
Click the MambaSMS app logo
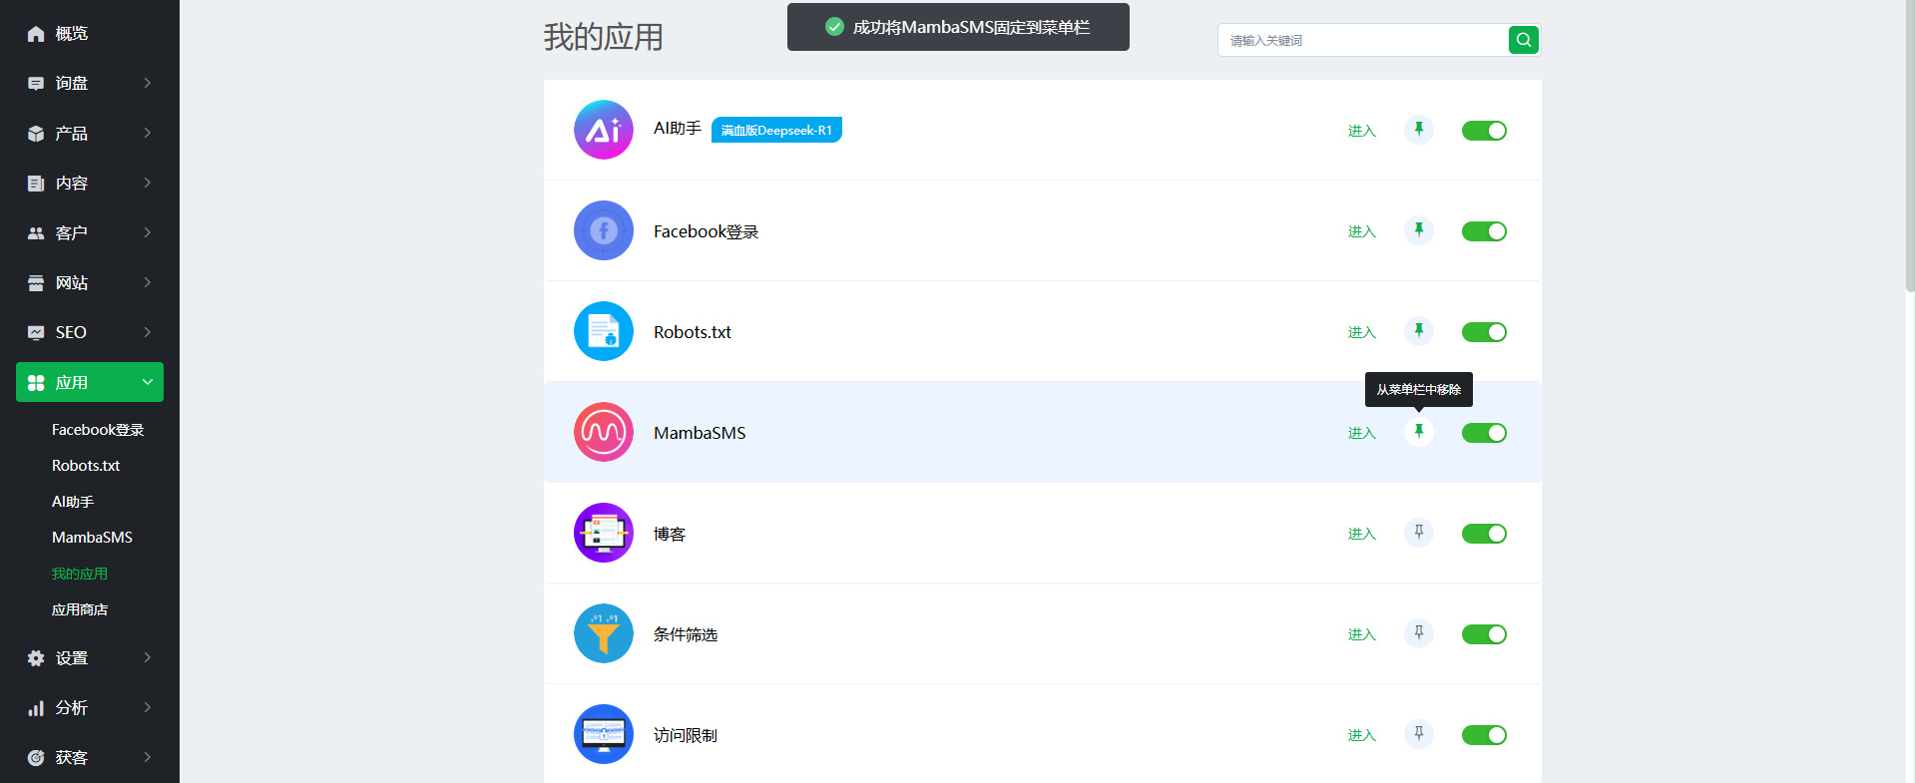coord(604,432)
